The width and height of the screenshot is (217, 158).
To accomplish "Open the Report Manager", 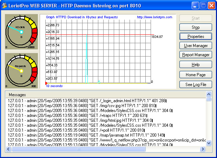I will pyautogui.click(x=196, y=55).
